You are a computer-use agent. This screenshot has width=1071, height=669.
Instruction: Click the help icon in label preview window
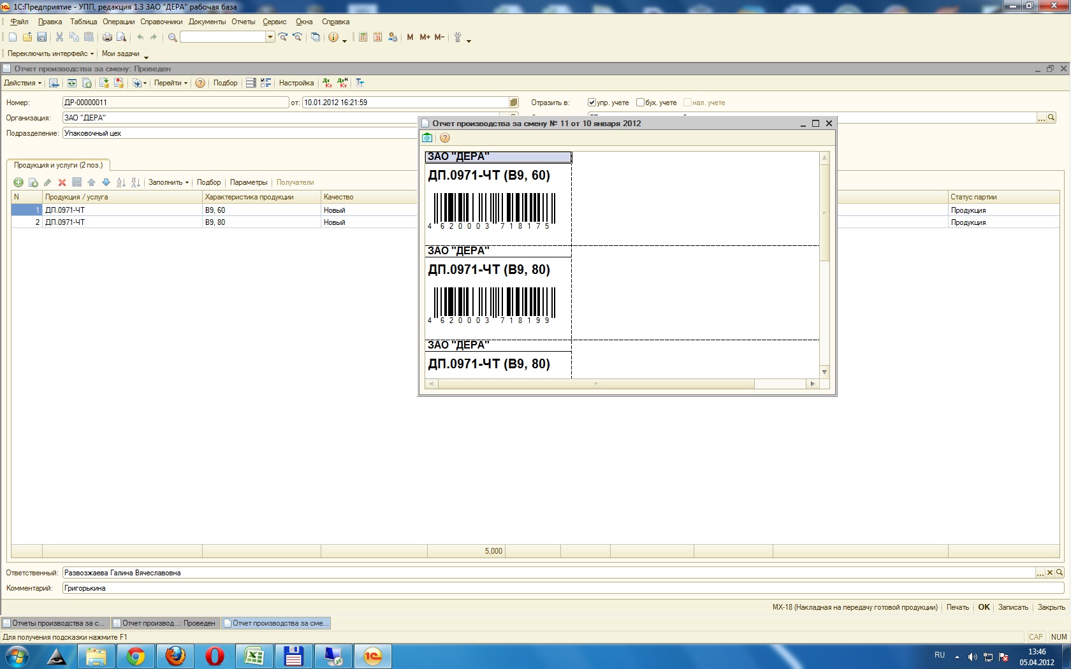coord(445,138)
